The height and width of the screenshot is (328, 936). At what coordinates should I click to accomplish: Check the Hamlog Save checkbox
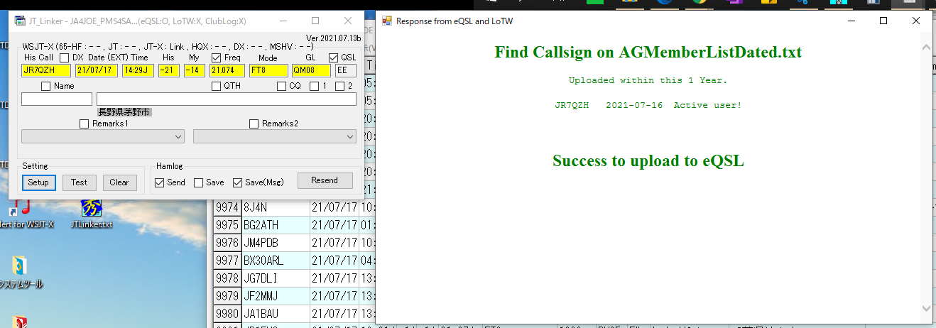coord(199,182)
